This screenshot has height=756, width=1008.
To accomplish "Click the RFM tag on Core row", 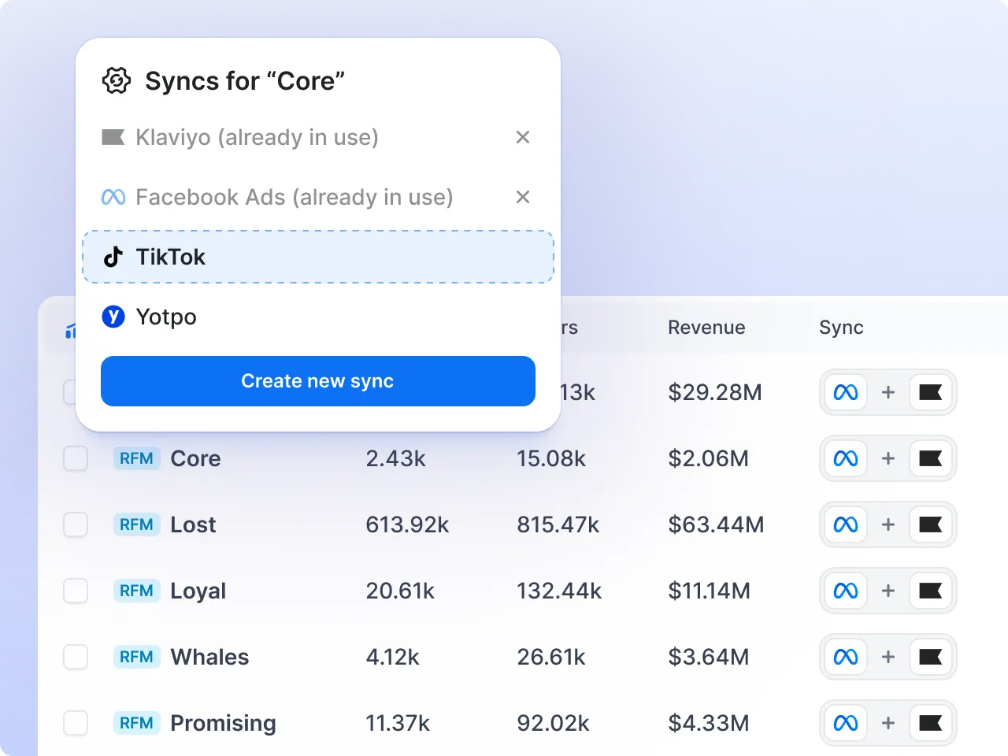I will pyautogui.click(x=137, y=458).
